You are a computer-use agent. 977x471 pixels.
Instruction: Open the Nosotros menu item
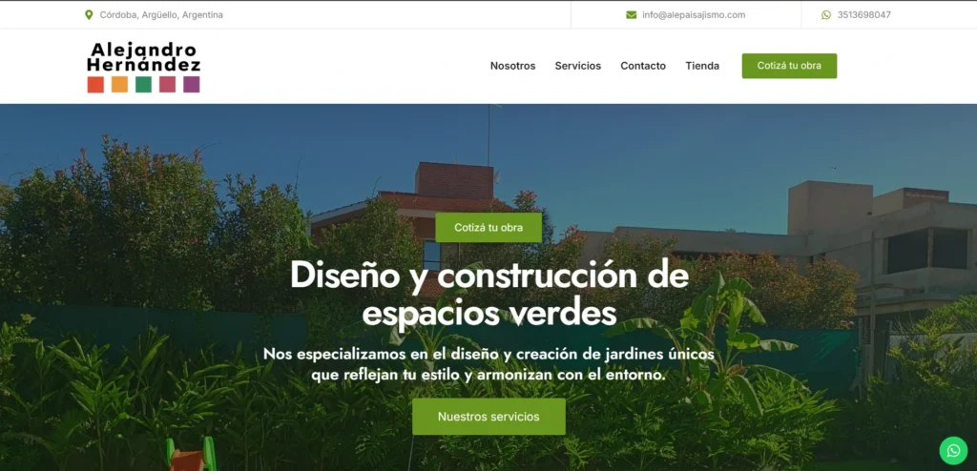pyautogui.click(x=512, y=66)
